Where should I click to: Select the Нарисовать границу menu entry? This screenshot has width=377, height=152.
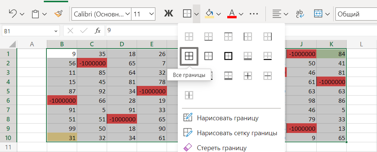[x=227, y=118]
